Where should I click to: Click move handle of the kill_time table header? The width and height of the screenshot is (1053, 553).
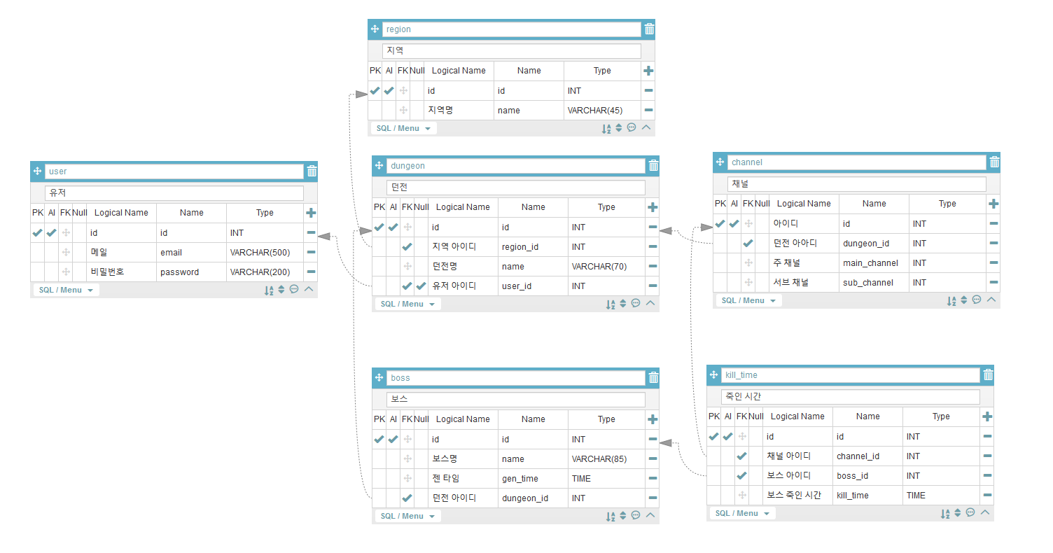click(x=713, y=375)
